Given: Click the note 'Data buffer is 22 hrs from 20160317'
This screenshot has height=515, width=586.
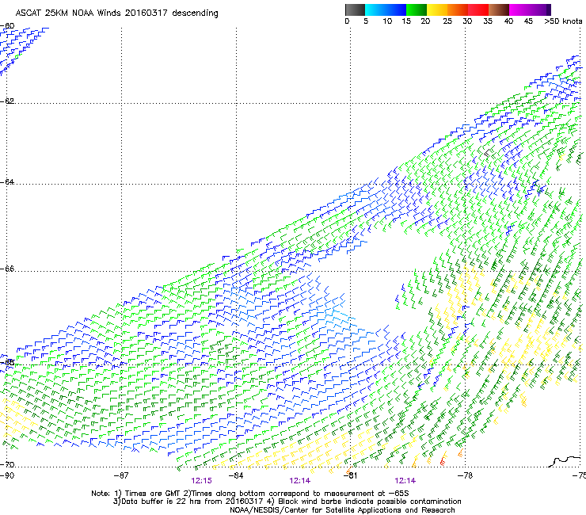Looking at the screenshot, I should tap(192, 502).
